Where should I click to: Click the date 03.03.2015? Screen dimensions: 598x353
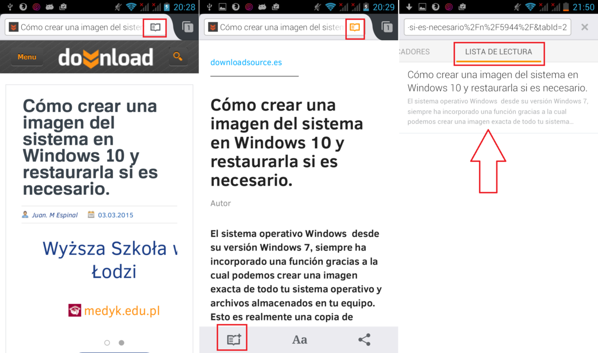[116, 215]
